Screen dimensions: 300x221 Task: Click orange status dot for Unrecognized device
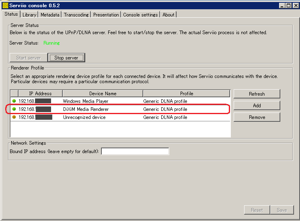coord(14,117)
